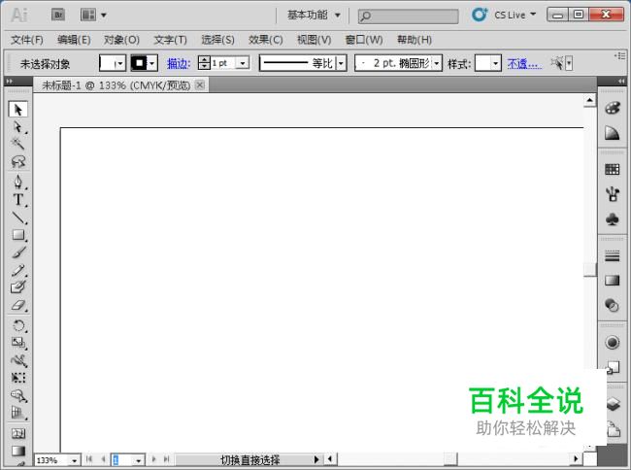Click the search field in top bar

tap(408, 17)
